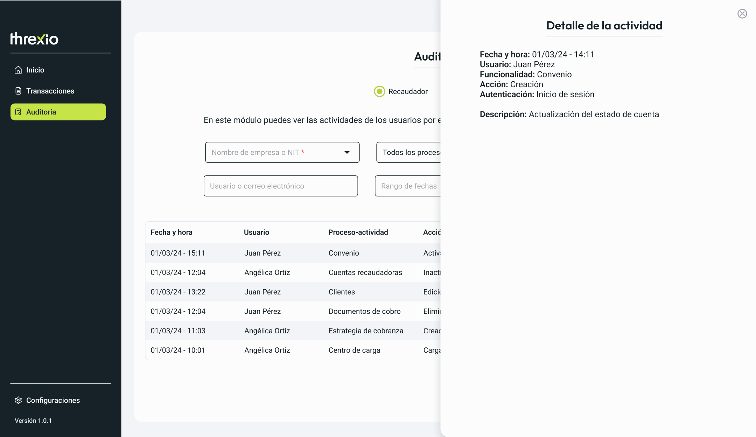Click the Detalle de la actividad heading
756x437 pixels.
pyautogui.click(x=604, y=25)
